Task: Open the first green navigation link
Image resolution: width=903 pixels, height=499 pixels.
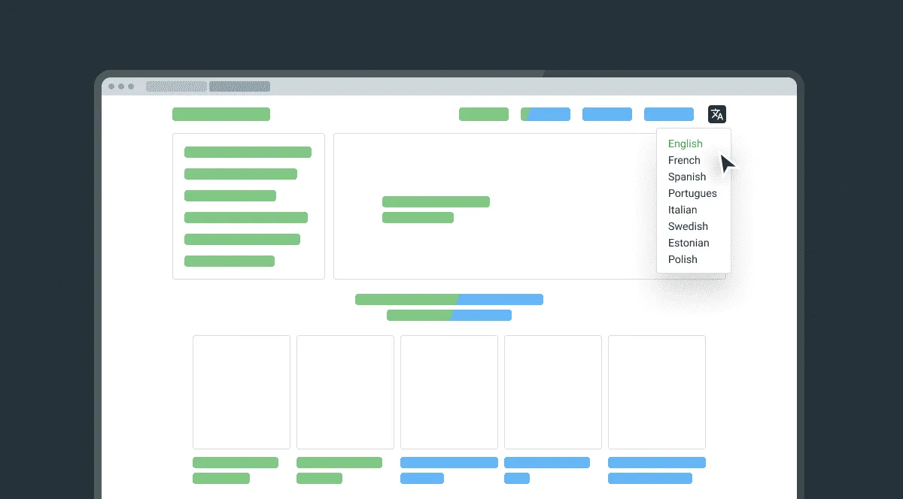Action: click(x=483, y=114)
